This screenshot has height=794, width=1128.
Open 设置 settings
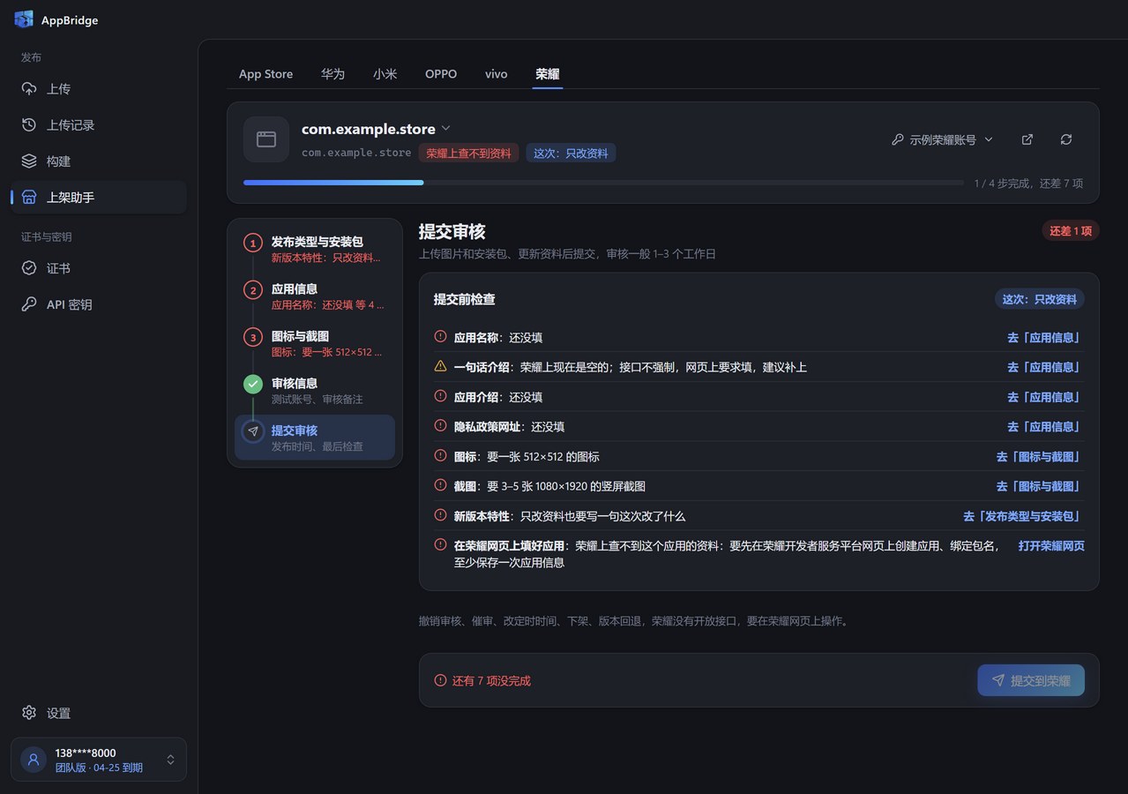[99, 713]
